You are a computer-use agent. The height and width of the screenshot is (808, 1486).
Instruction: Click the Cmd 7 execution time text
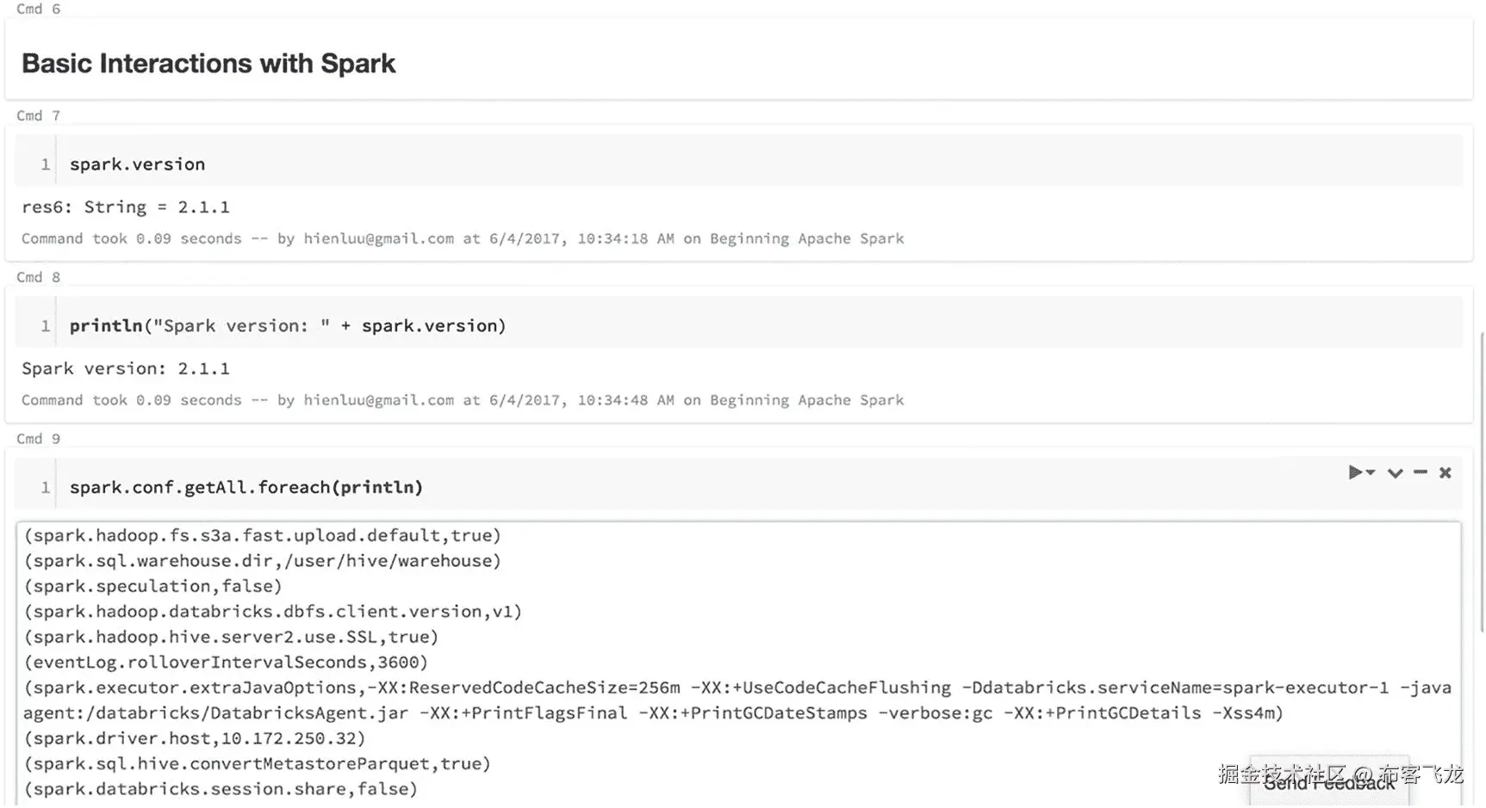click(x=131, y=238)
